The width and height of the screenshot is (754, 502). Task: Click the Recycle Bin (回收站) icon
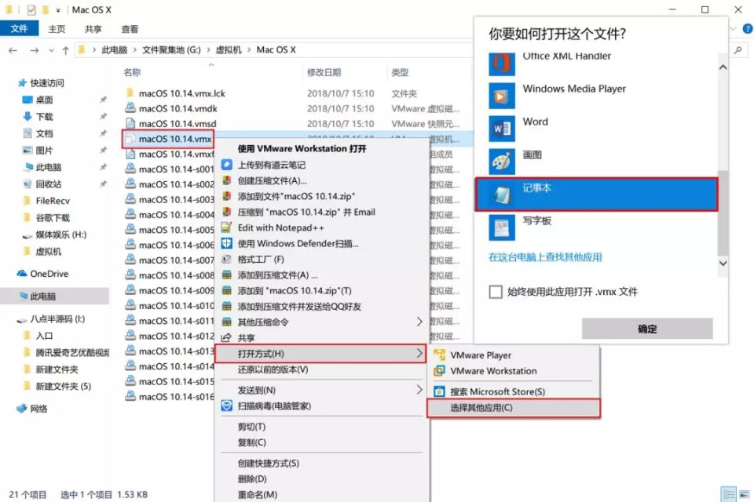click(x=27, y=184)
